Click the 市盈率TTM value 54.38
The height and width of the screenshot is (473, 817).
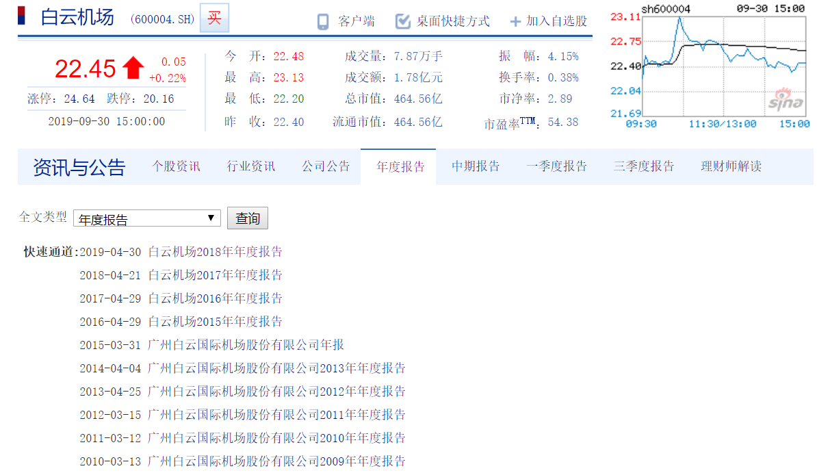pos(562,122)
